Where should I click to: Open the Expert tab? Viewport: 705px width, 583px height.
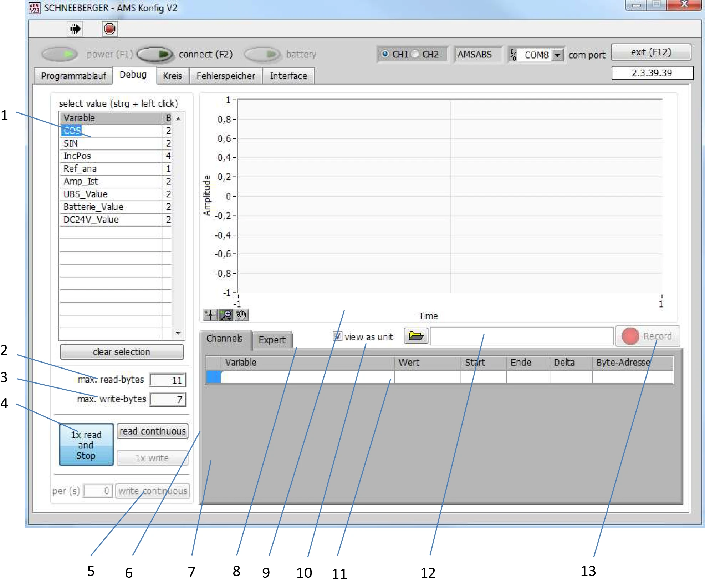pyautogui.click(x=272, y=340)
